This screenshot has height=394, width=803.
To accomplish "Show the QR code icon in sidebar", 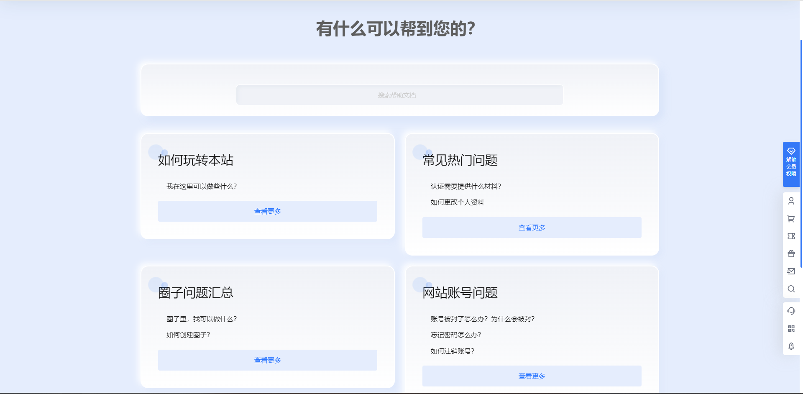I will point(791,329).
